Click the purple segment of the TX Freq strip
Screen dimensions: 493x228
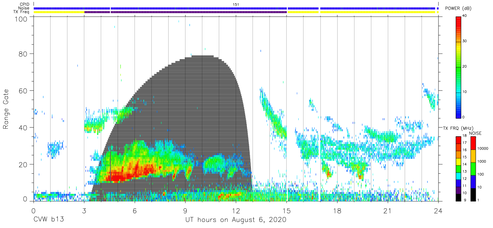coord(185,12)
